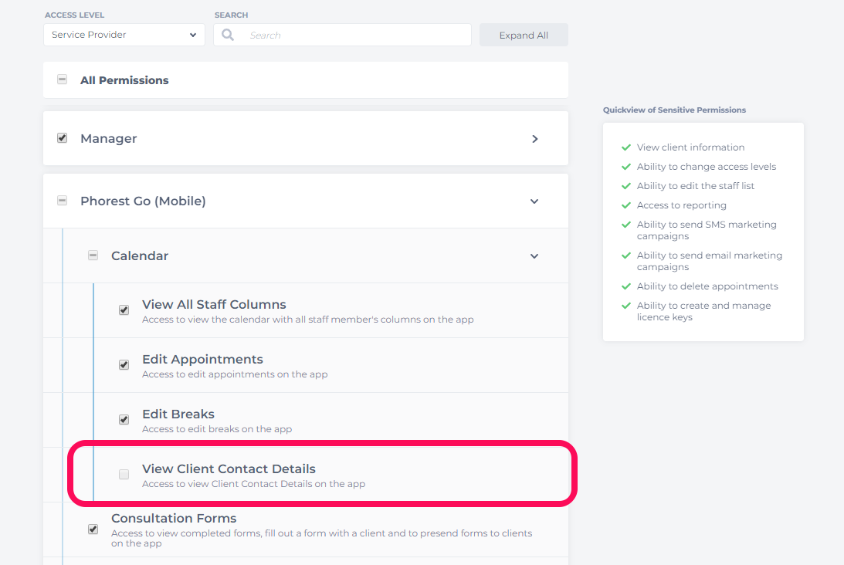The image size is (844, 565).
Task: Click green checkmark beside Ability to delete appointments
Action: [x=626, y=286]
